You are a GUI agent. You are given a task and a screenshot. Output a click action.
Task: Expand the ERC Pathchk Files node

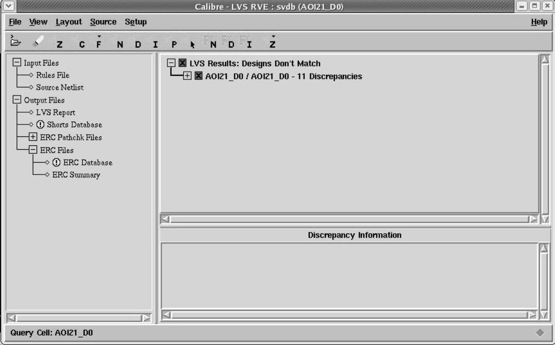coord(33,137)
